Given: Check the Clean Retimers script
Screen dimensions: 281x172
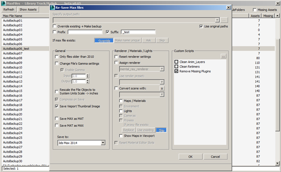Looking at the screenshot, I should tap(176, 66).
